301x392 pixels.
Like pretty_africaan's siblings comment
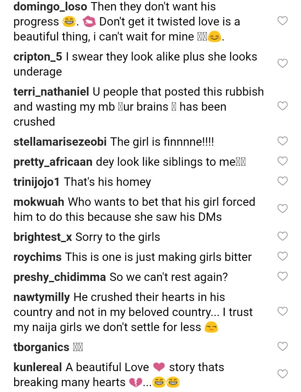click(283, 161)
